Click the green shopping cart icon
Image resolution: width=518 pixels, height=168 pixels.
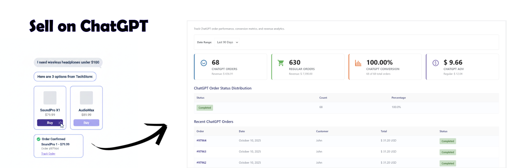281,63
